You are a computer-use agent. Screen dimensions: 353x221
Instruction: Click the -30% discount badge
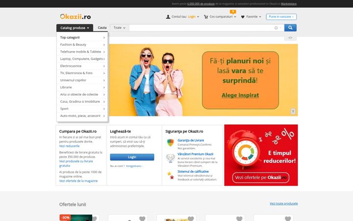[65, 218]
